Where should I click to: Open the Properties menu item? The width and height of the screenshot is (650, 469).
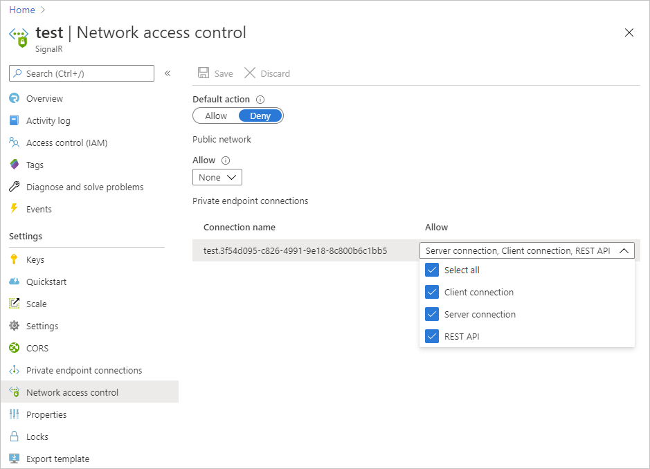pyautogui.click(x=46, y=414)
